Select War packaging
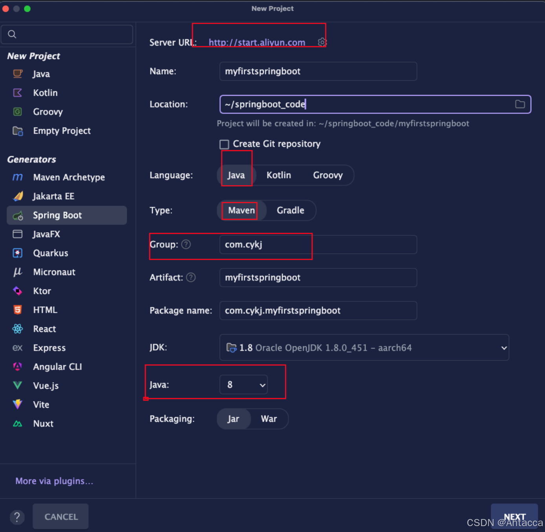545x532 pixels. point(269,419)
